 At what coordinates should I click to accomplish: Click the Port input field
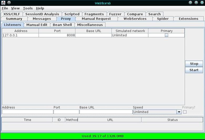pyautogui.click(x=66, y=112)
